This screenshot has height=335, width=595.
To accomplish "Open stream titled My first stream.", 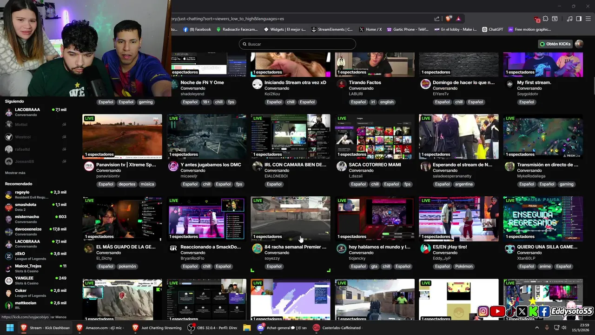I will pyautogui.click(x=534, y=82).
